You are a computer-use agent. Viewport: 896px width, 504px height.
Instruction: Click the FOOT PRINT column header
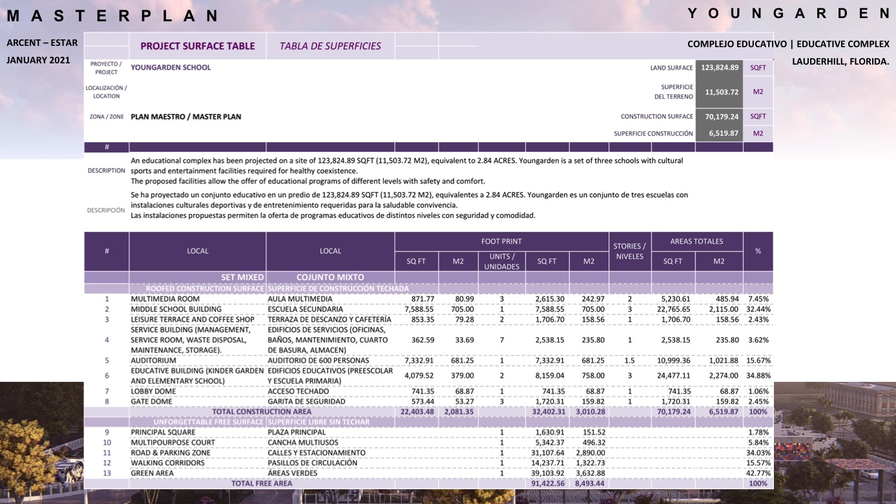[x=501, y=242]
